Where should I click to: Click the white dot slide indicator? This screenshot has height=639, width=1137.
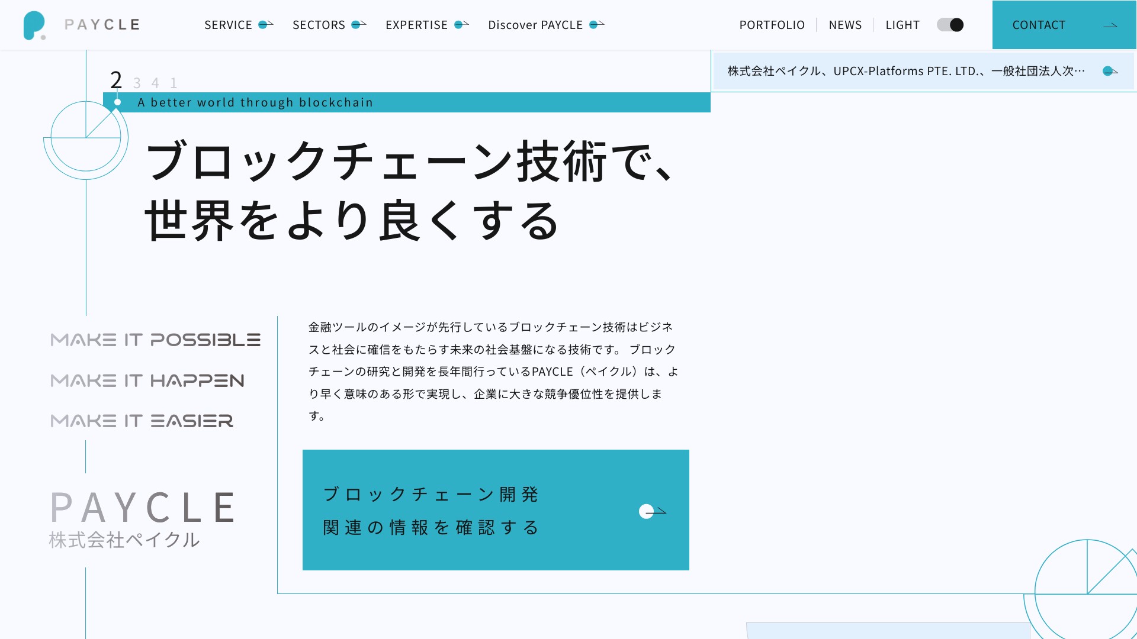pos(117,102)
